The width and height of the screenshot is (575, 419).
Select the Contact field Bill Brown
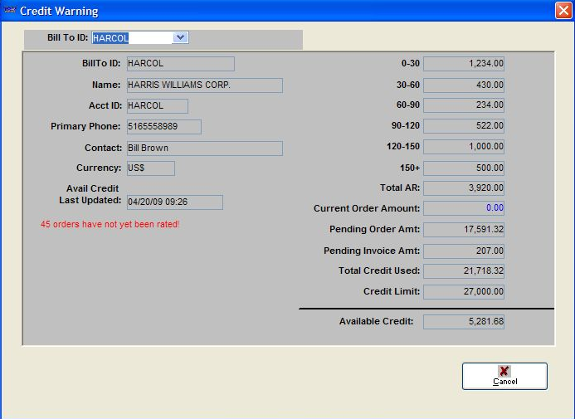click(x=203, y=149)
